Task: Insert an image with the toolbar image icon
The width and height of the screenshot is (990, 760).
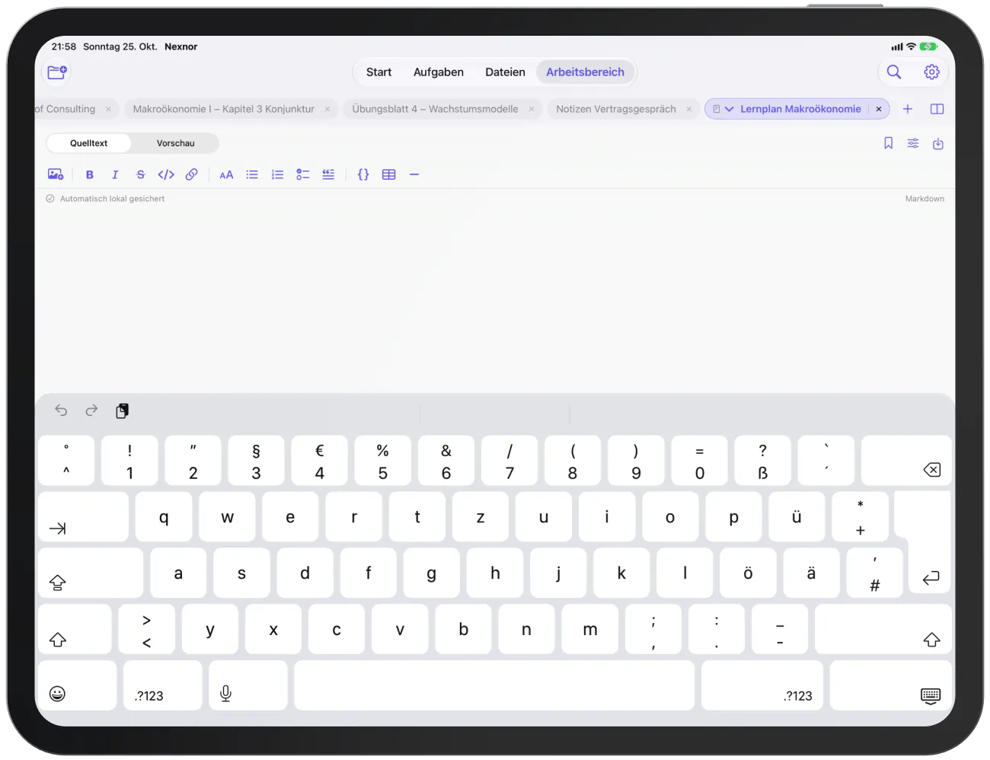Action: pyautogui.click(x=56, y=174)
